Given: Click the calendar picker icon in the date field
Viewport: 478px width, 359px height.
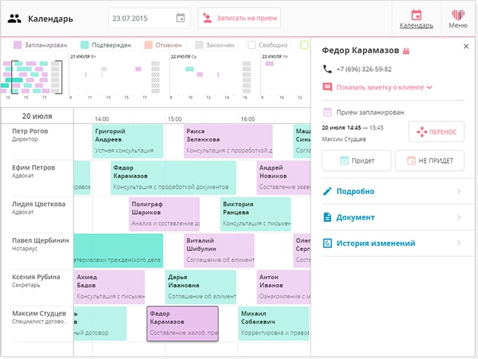Looking at the screenshot, I should click(x=181, y=19).
